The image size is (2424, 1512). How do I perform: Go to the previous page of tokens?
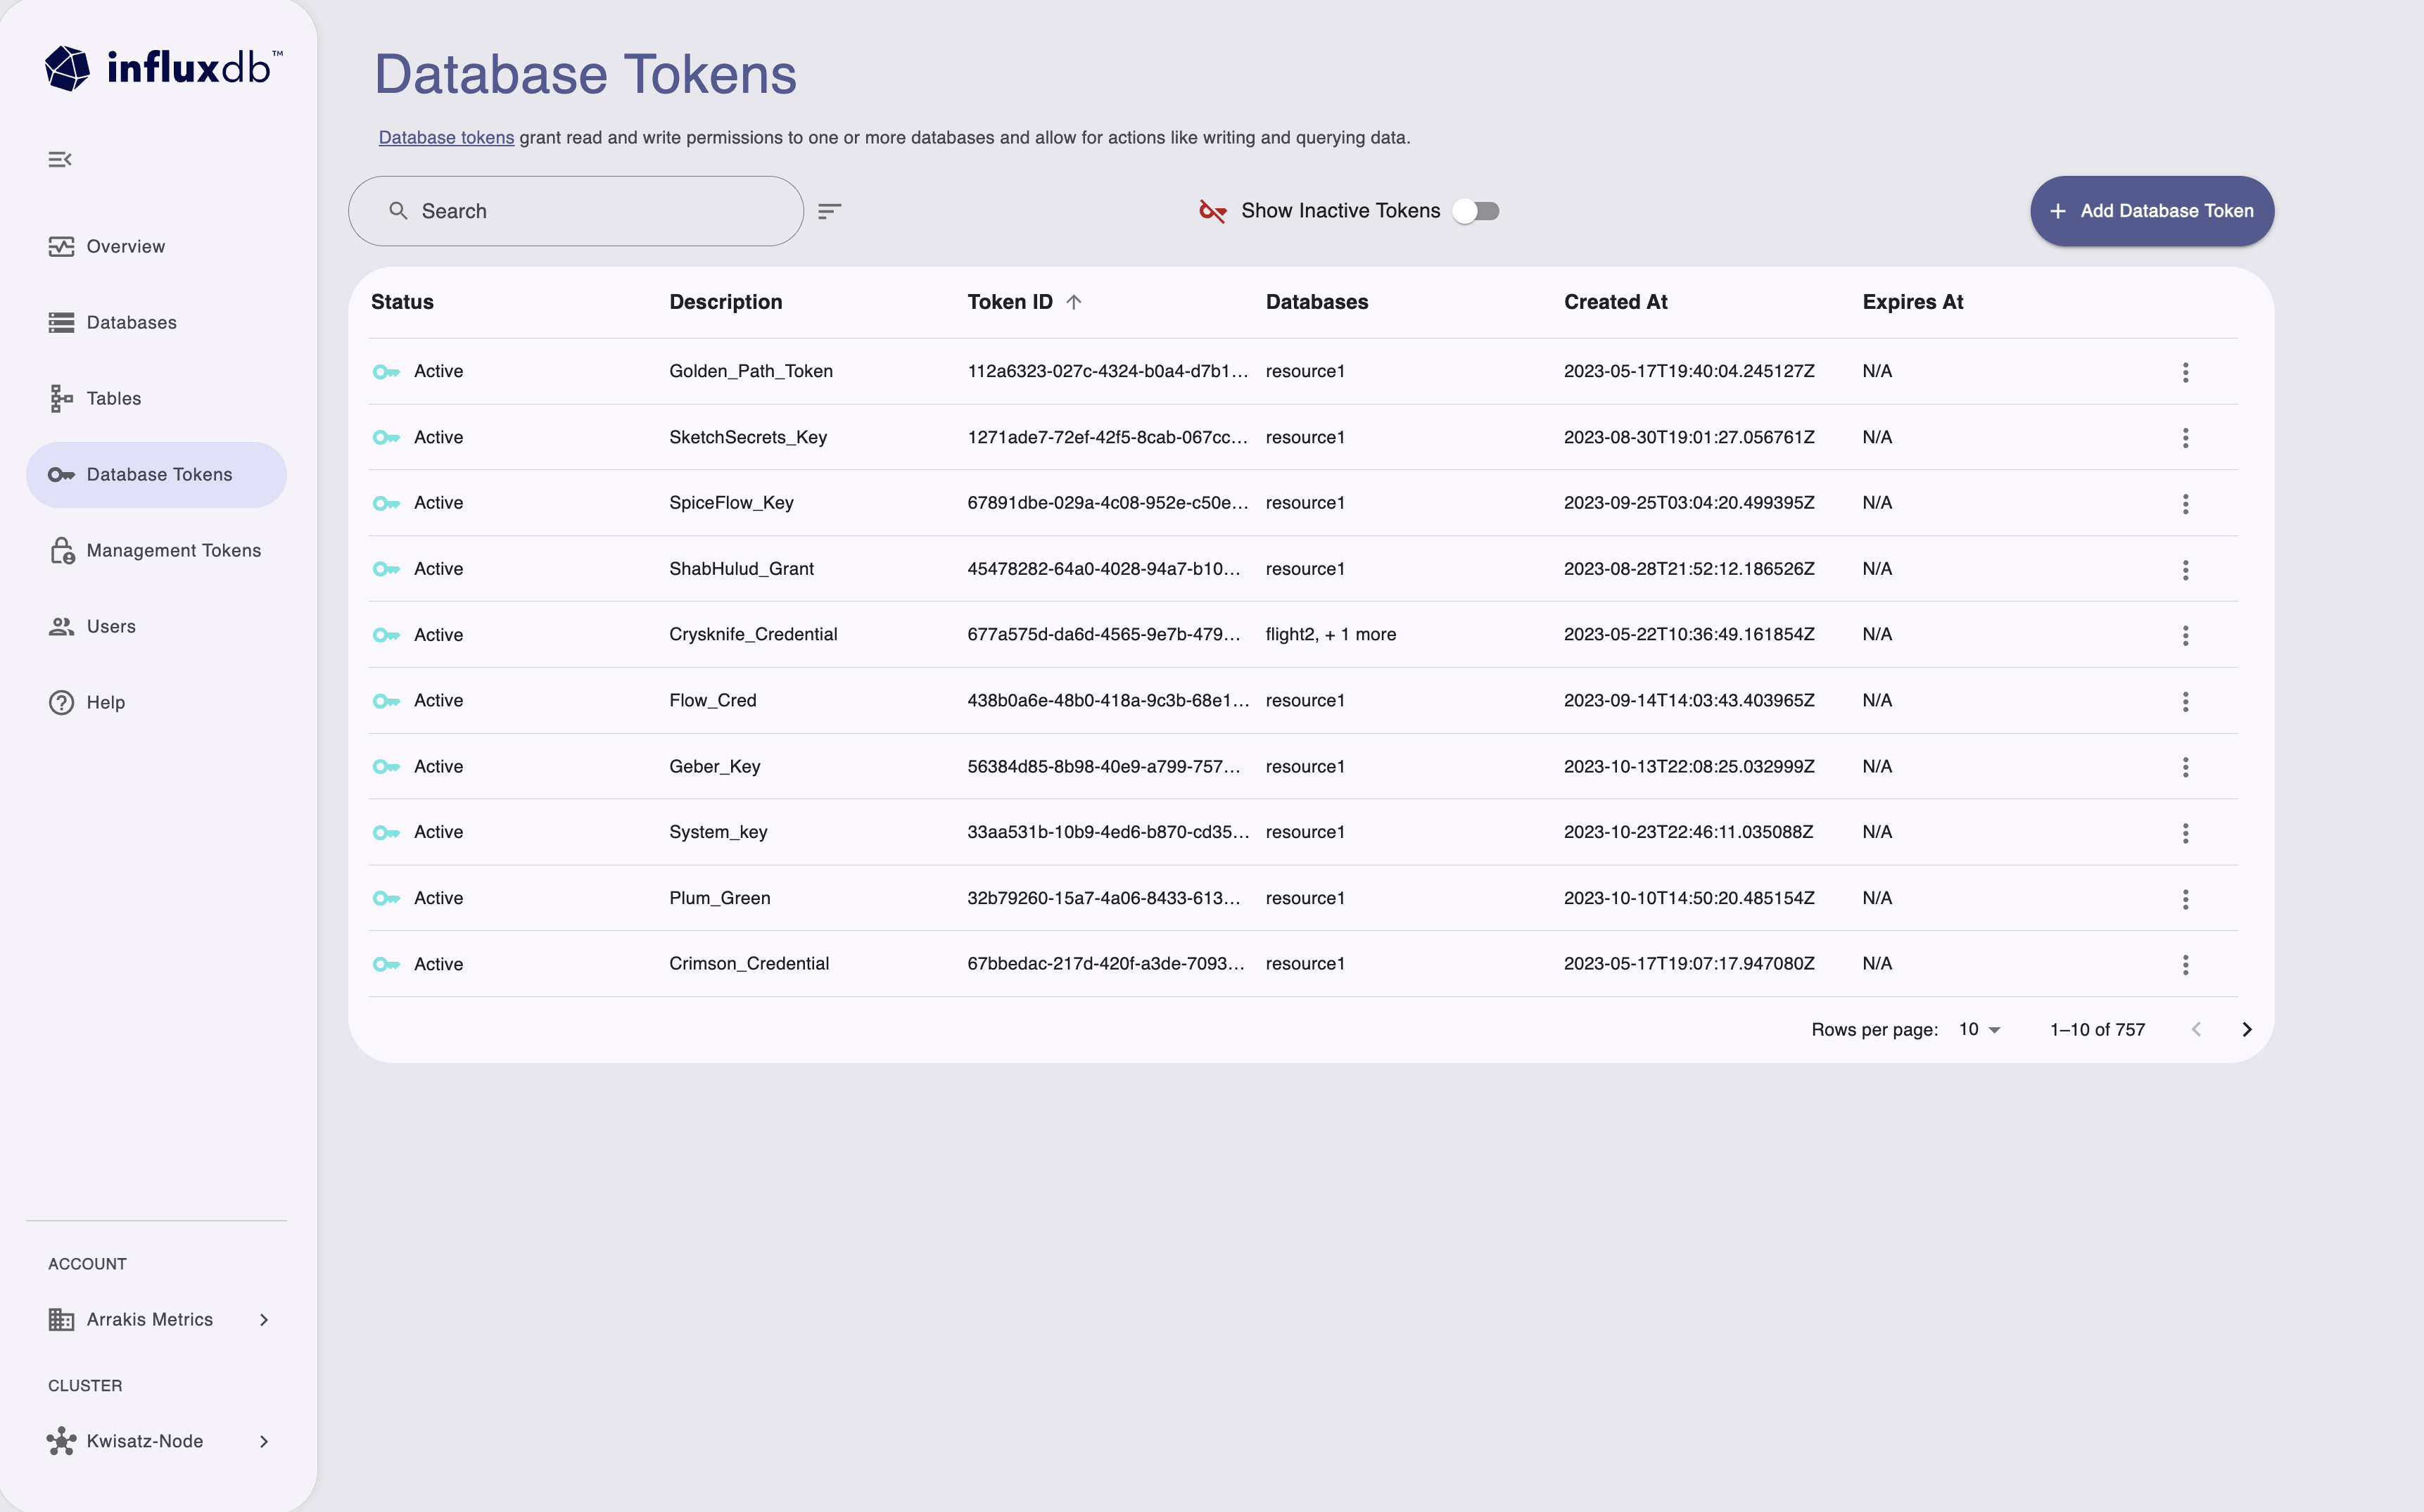click(x=2196, y=1030)
